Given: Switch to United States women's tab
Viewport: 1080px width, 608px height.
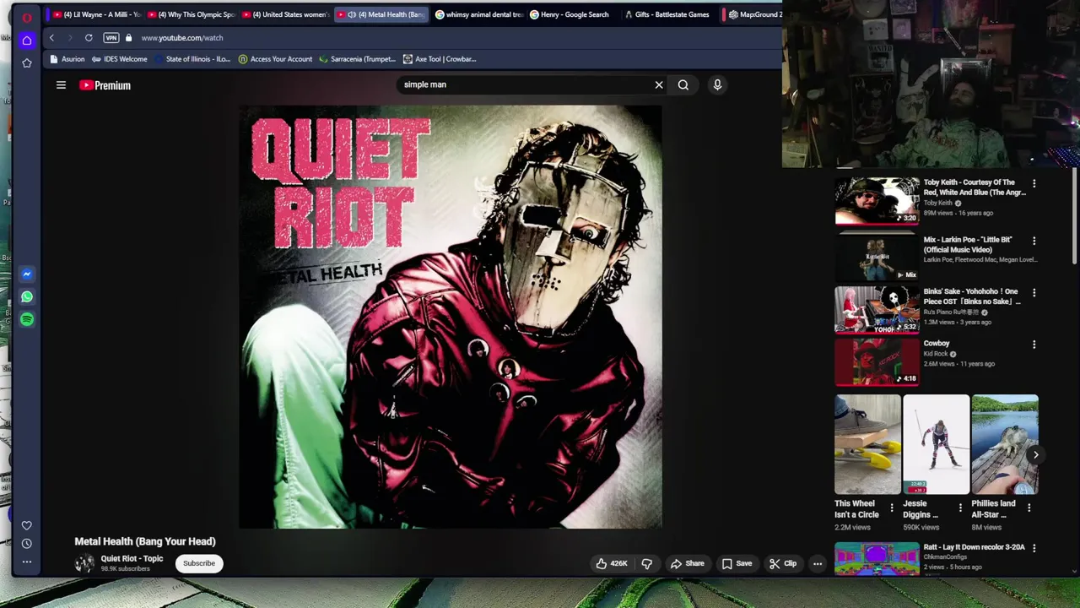Looking at the screenshot, I should point(285,14).
